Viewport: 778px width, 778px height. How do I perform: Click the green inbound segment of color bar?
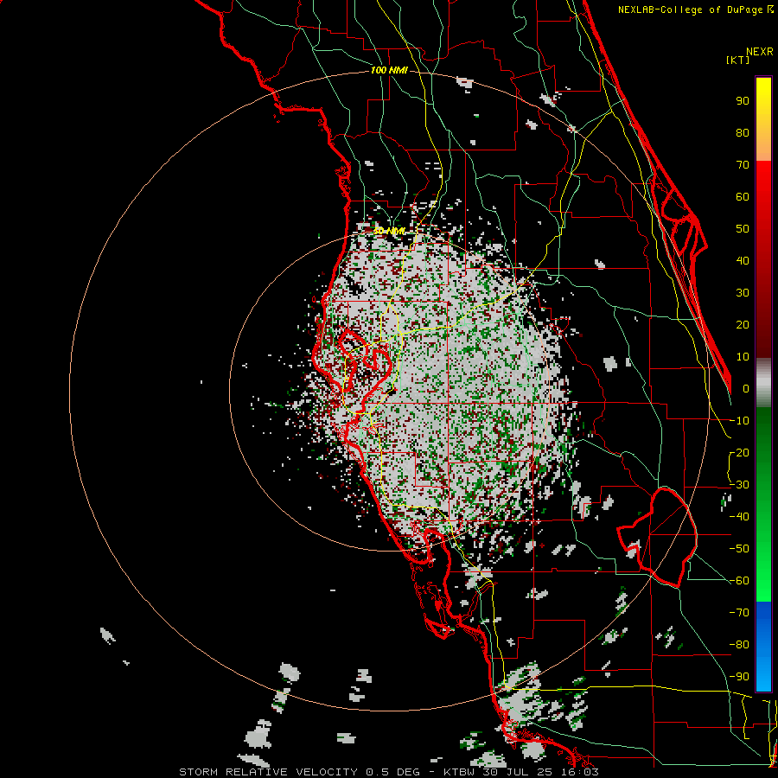pos(763,505)
